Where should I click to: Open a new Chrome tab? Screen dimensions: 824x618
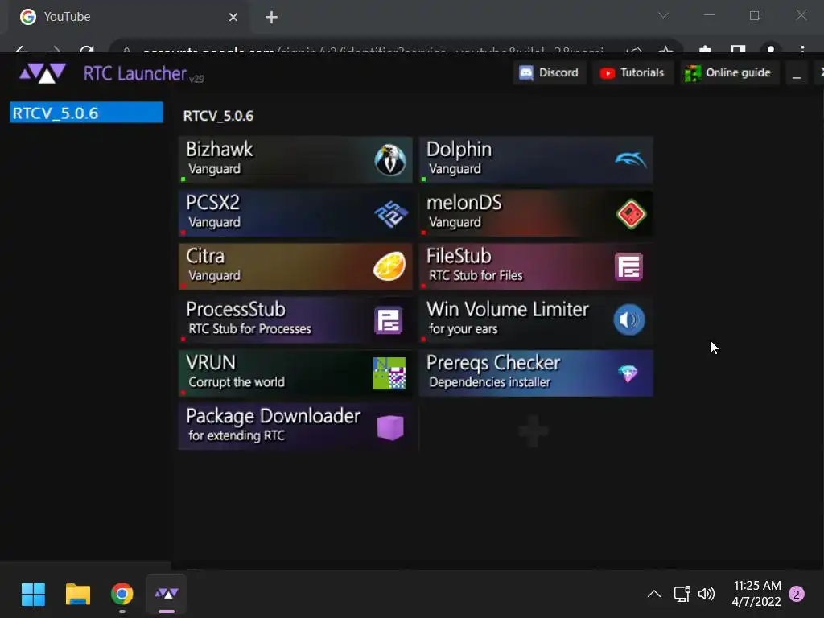[x=271, y=18]
